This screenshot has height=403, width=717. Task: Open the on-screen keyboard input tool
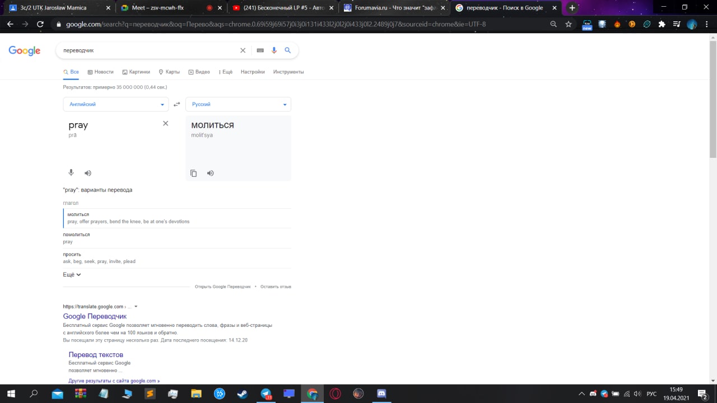(260, 50)
